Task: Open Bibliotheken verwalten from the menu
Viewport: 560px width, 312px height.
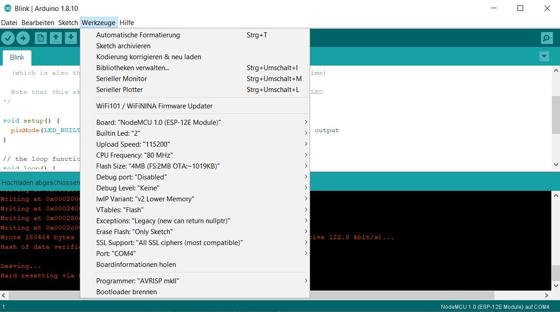Action: click(x=133, y=68)
